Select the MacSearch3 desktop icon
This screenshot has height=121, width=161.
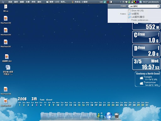click(x=6, y=32)
